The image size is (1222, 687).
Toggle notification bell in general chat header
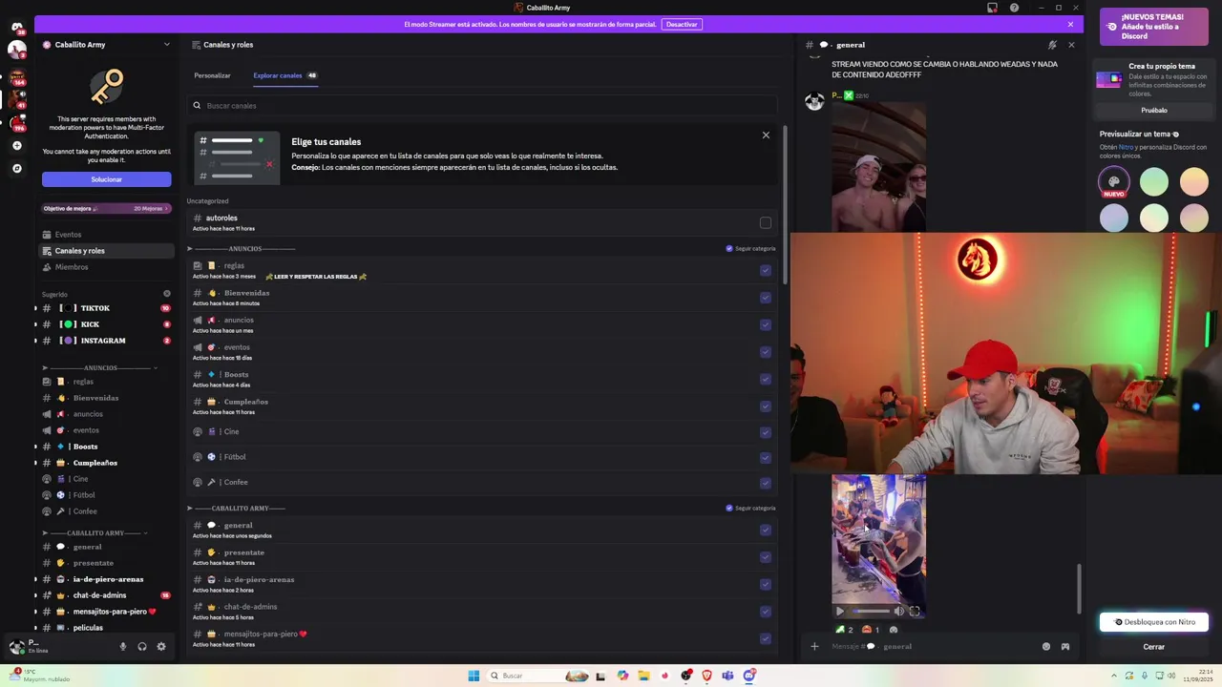click(x=1052, y=45)
